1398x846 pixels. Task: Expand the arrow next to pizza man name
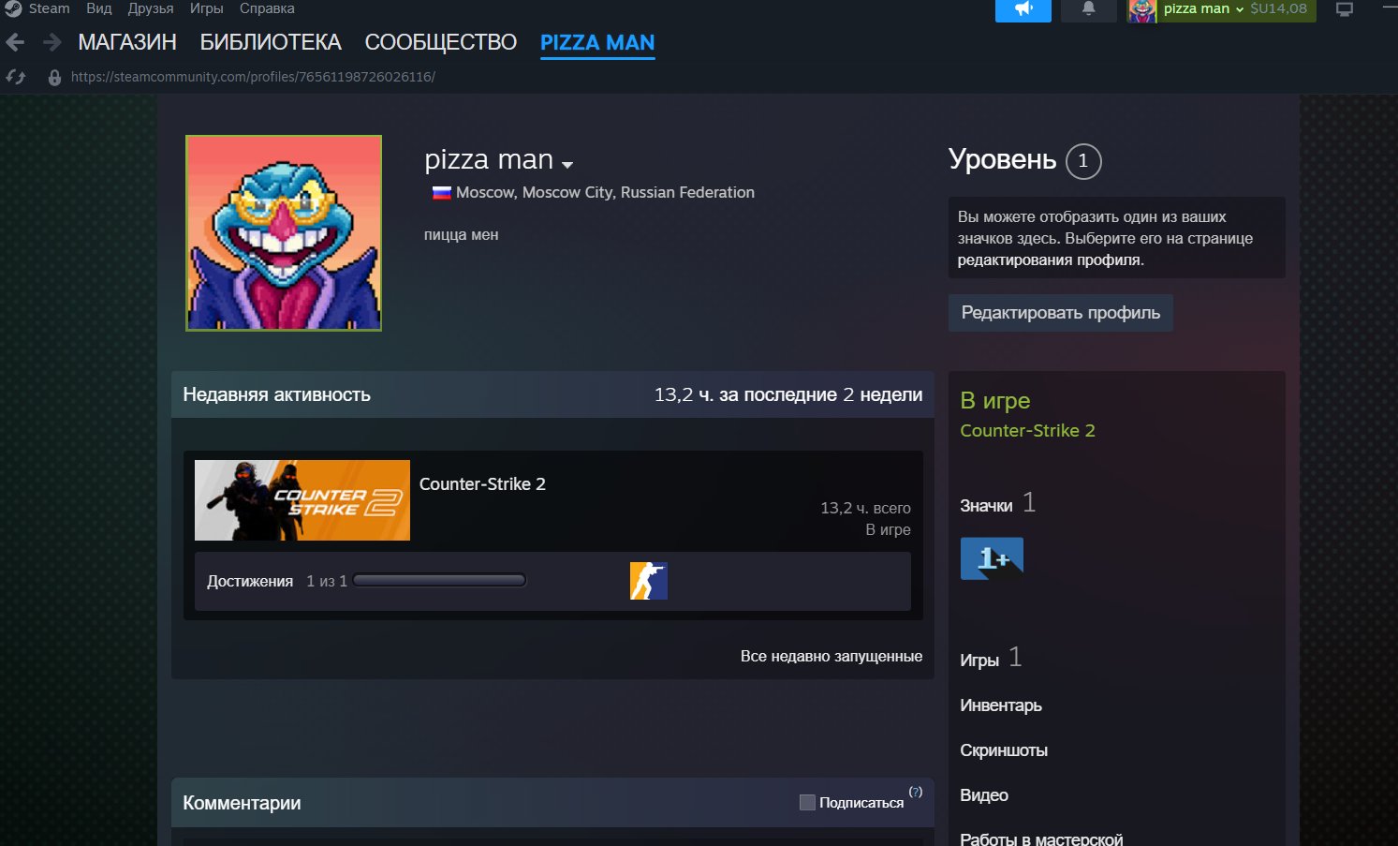[x=567, y=164]
